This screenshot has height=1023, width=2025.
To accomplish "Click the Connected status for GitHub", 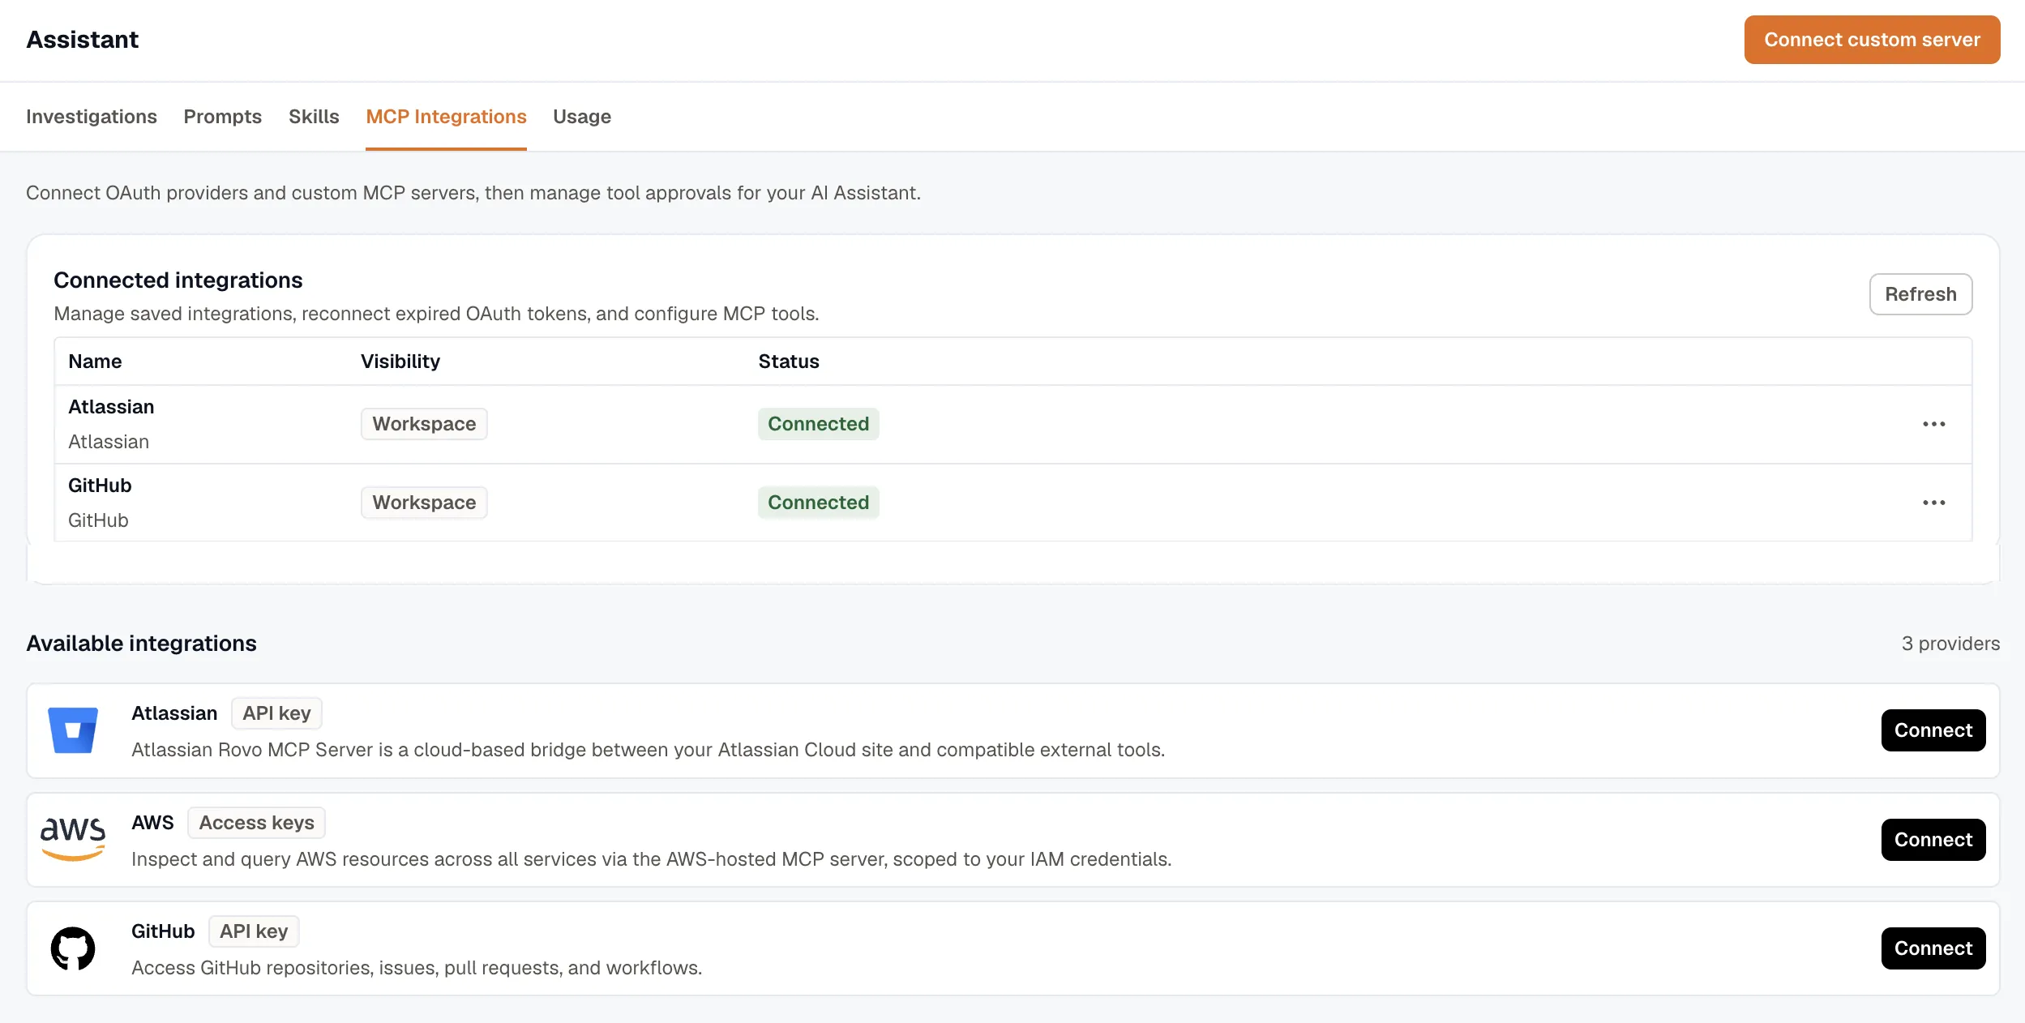I will [818, 503].
